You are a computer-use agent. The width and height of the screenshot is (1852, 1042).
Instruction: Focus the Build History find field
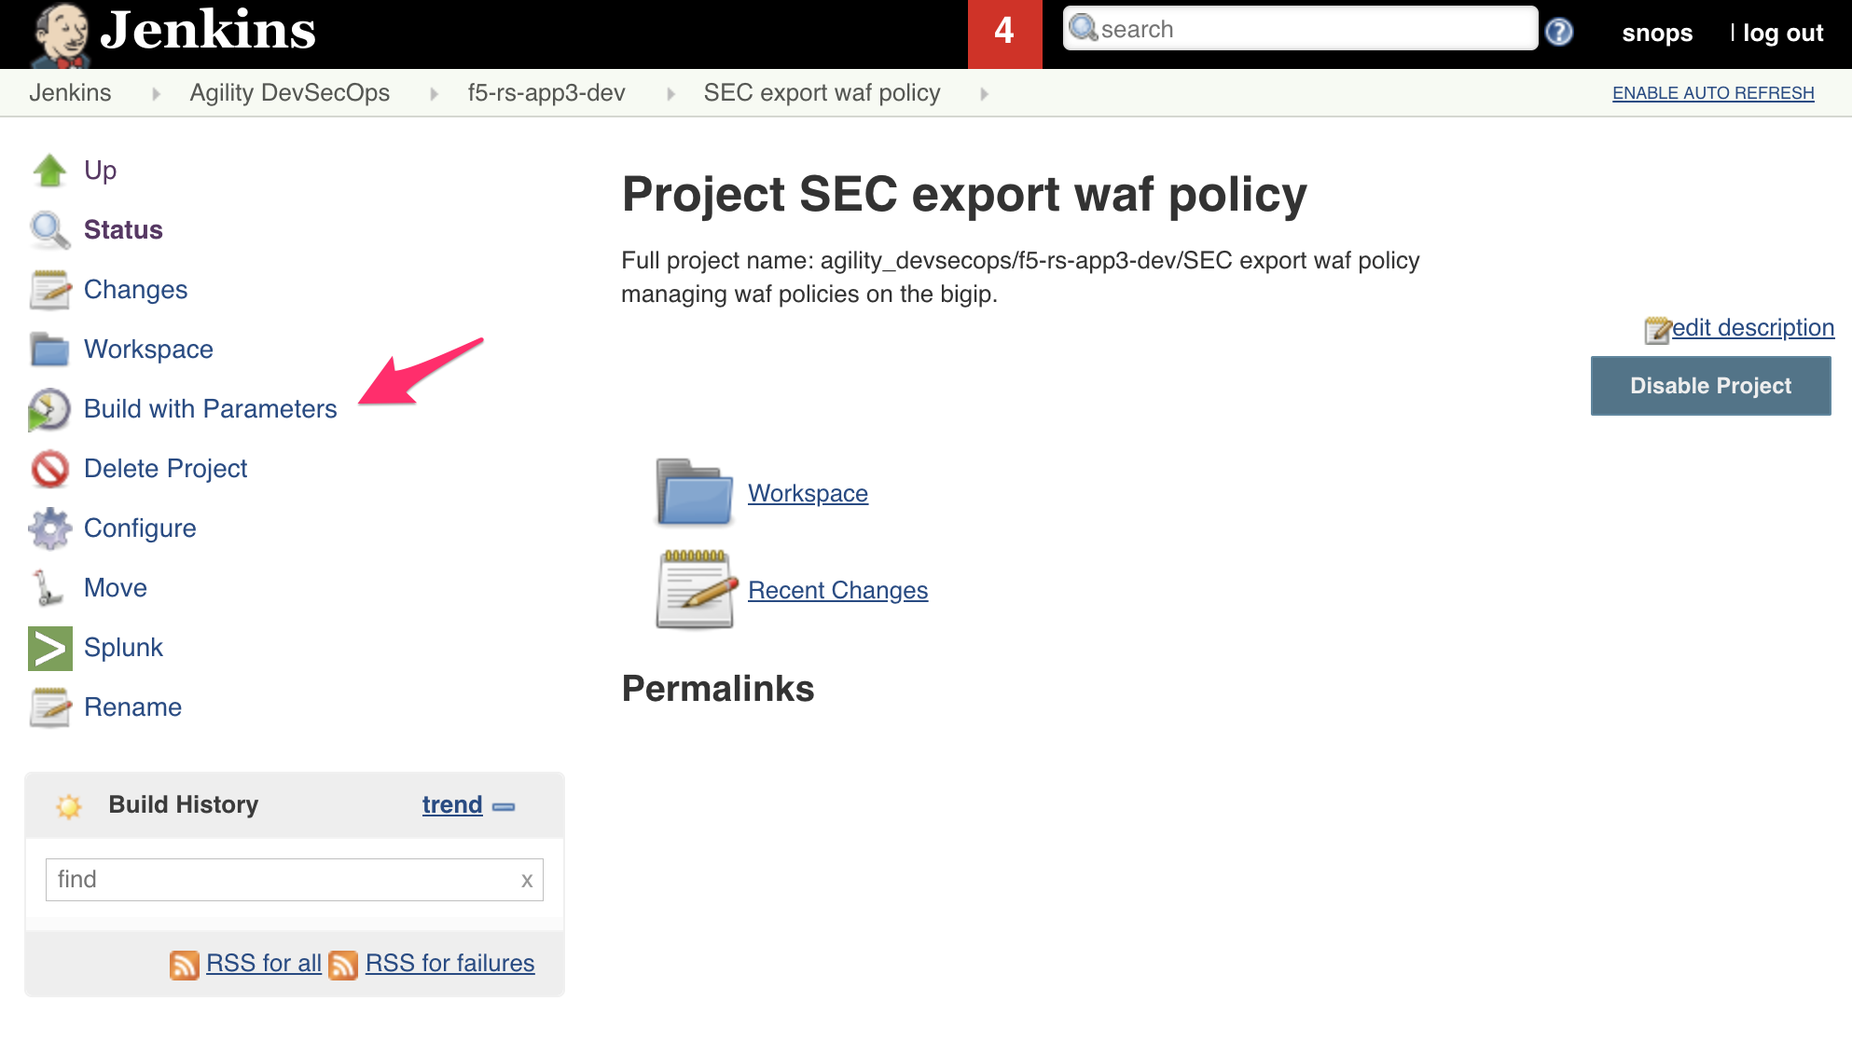[294, 880]
